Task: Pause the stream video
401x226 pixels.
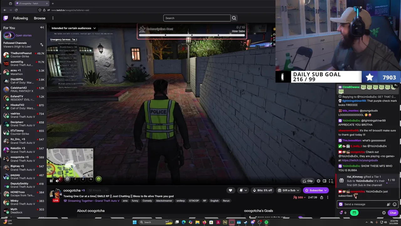Action: [51, 181]
